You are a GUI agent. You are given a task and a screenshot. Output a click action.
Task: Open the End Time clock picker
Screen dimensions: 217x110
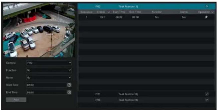tap(69, 92)
